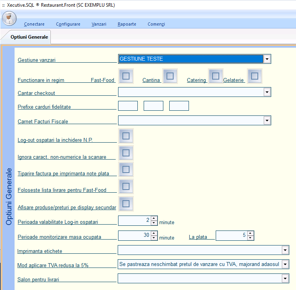Toggle Log-out ospatari la inchidere N.P. checkbox

[x=126, y=136]
